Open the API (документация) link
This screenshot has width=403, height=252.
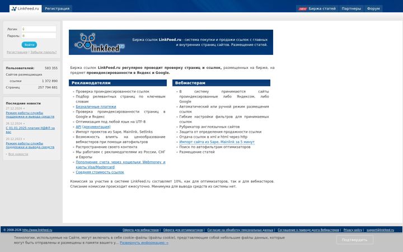pyautogui.click(x=93, y=127)
